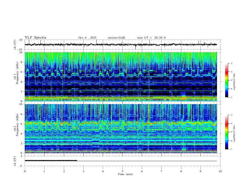Click the "-5" value on lower color bar
248x192 pixels.
[231, 132]
